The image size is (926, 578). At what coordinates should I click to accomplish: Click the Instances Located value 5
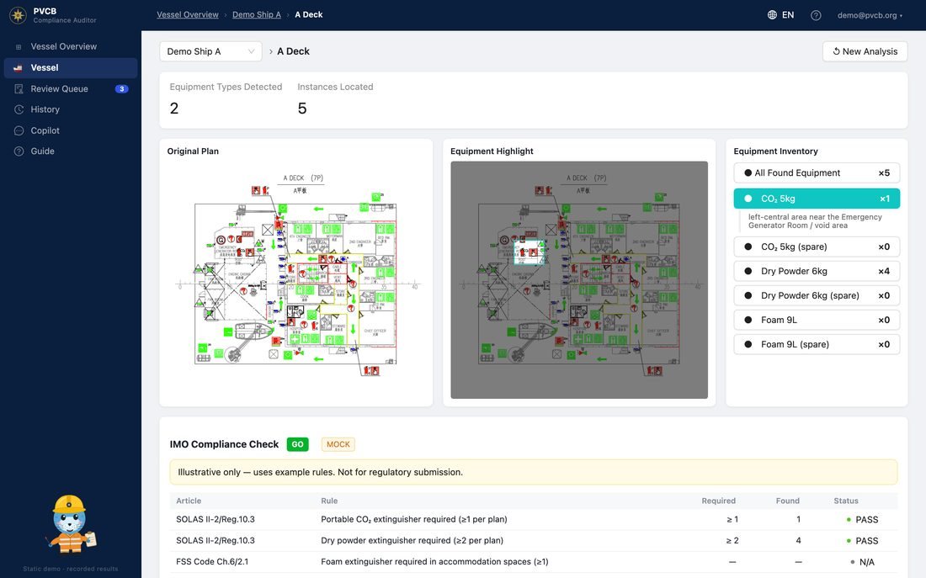tap(302, 109)
